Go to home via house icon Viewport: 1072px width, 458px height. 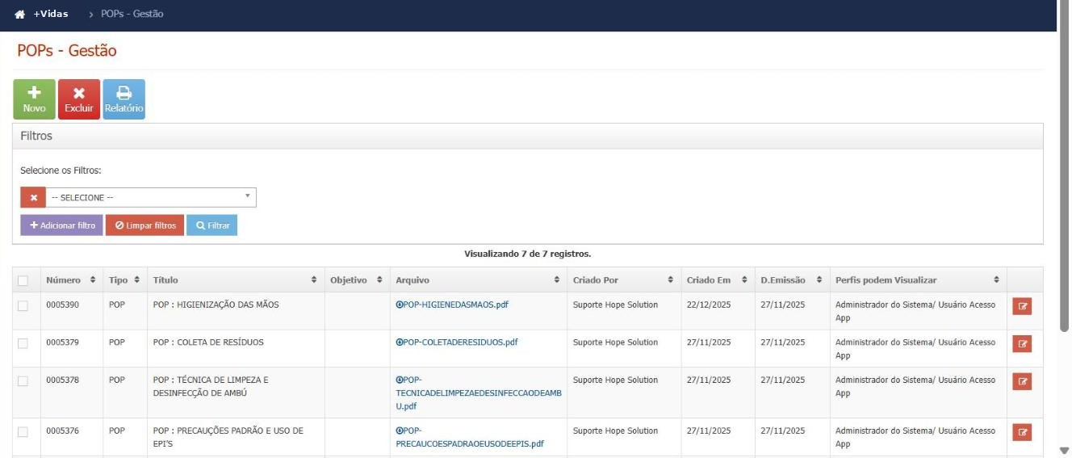20,15
